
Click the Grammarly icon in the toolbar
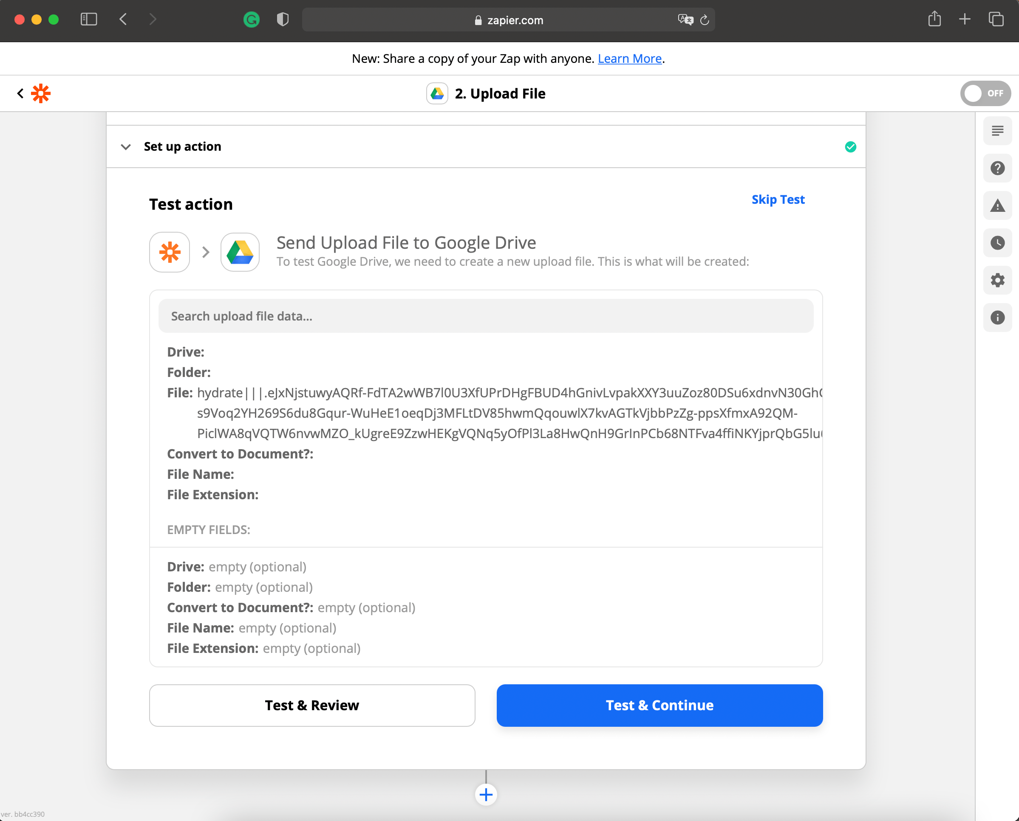pyautogui.click(x=252, y=20)
